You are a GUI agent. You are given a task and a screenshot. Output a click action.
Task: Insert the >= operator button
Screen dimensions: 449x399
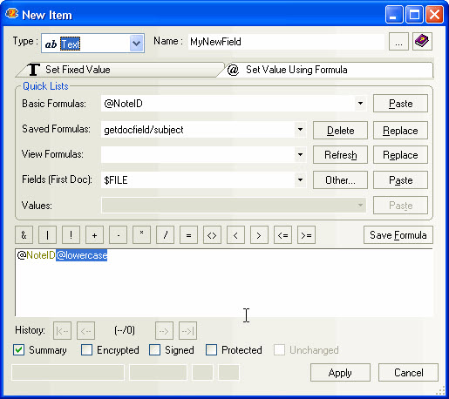[306, 235]
